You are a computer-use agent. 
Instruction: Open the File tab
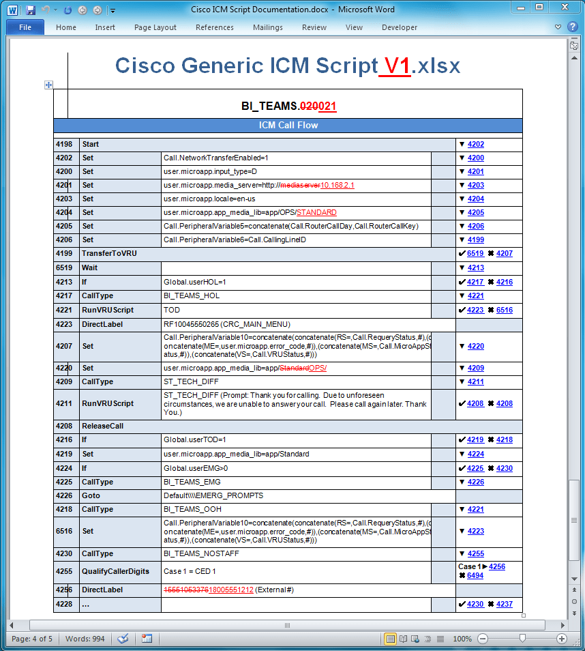point(25,27)
